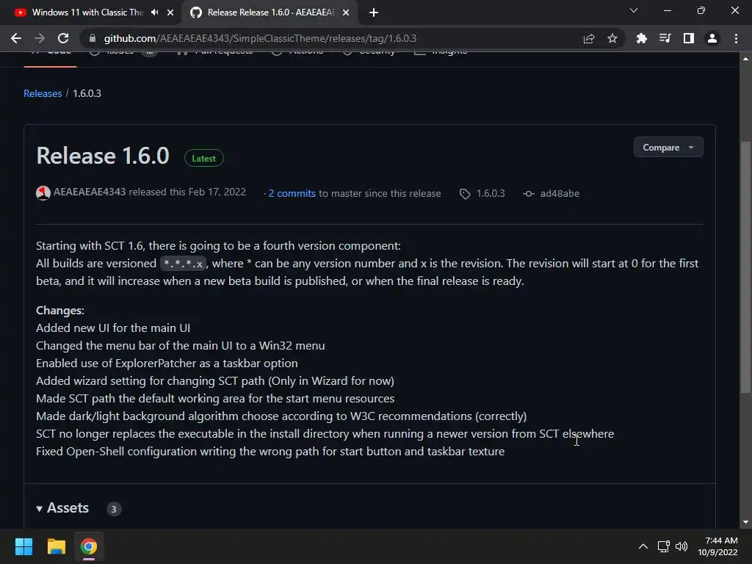The height and width of the screenshot is (564, 752).
Task: Collapse the Assets section
Action: click(x=62, y=508)
